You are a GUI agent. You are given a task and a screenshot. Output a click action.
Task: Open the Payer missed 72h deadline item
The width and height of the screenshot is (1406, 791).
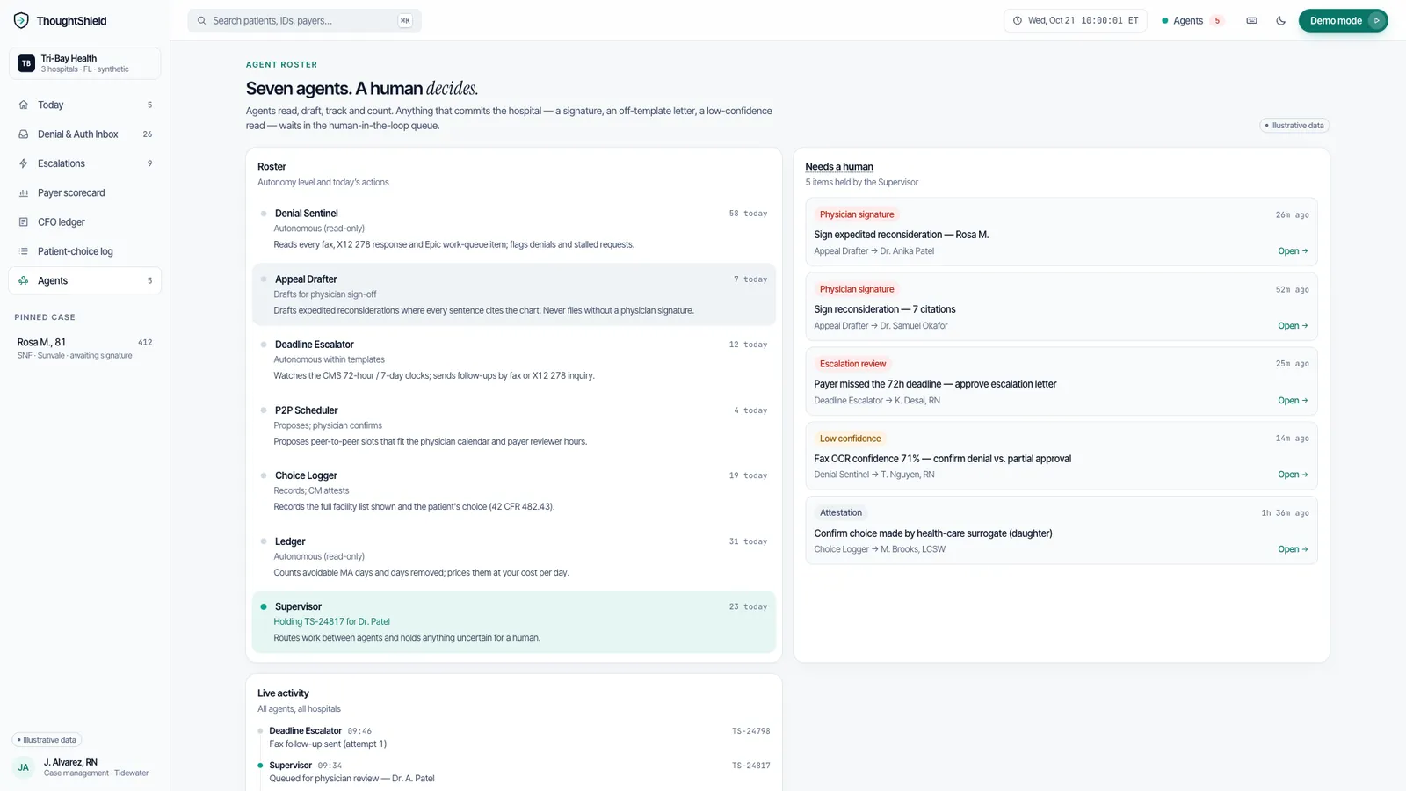[x=1062, y=382]
